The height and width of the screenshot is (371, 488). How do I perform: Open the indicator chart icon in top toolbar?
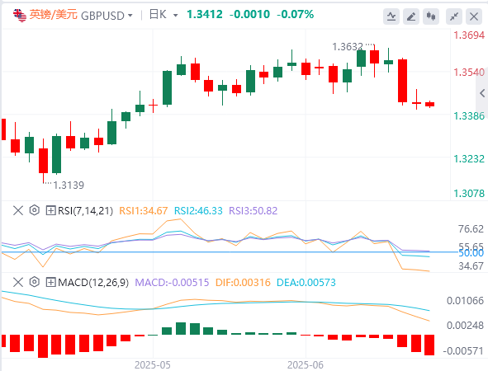pos(391,16)
